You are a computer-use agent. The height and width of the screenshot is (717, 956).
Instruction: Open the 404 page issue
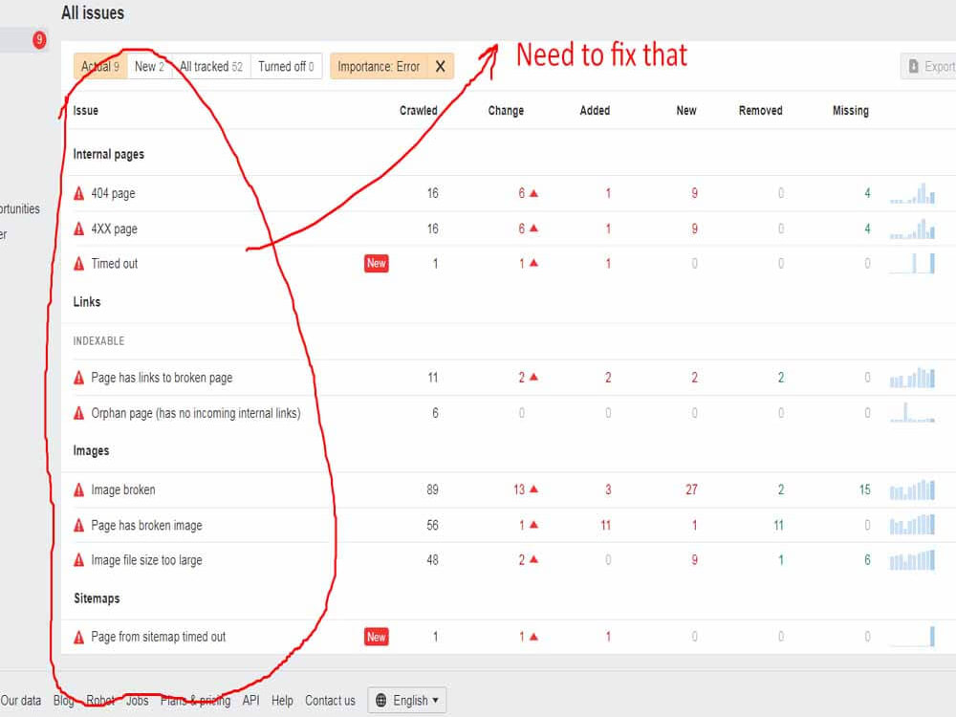pos(114,194)
